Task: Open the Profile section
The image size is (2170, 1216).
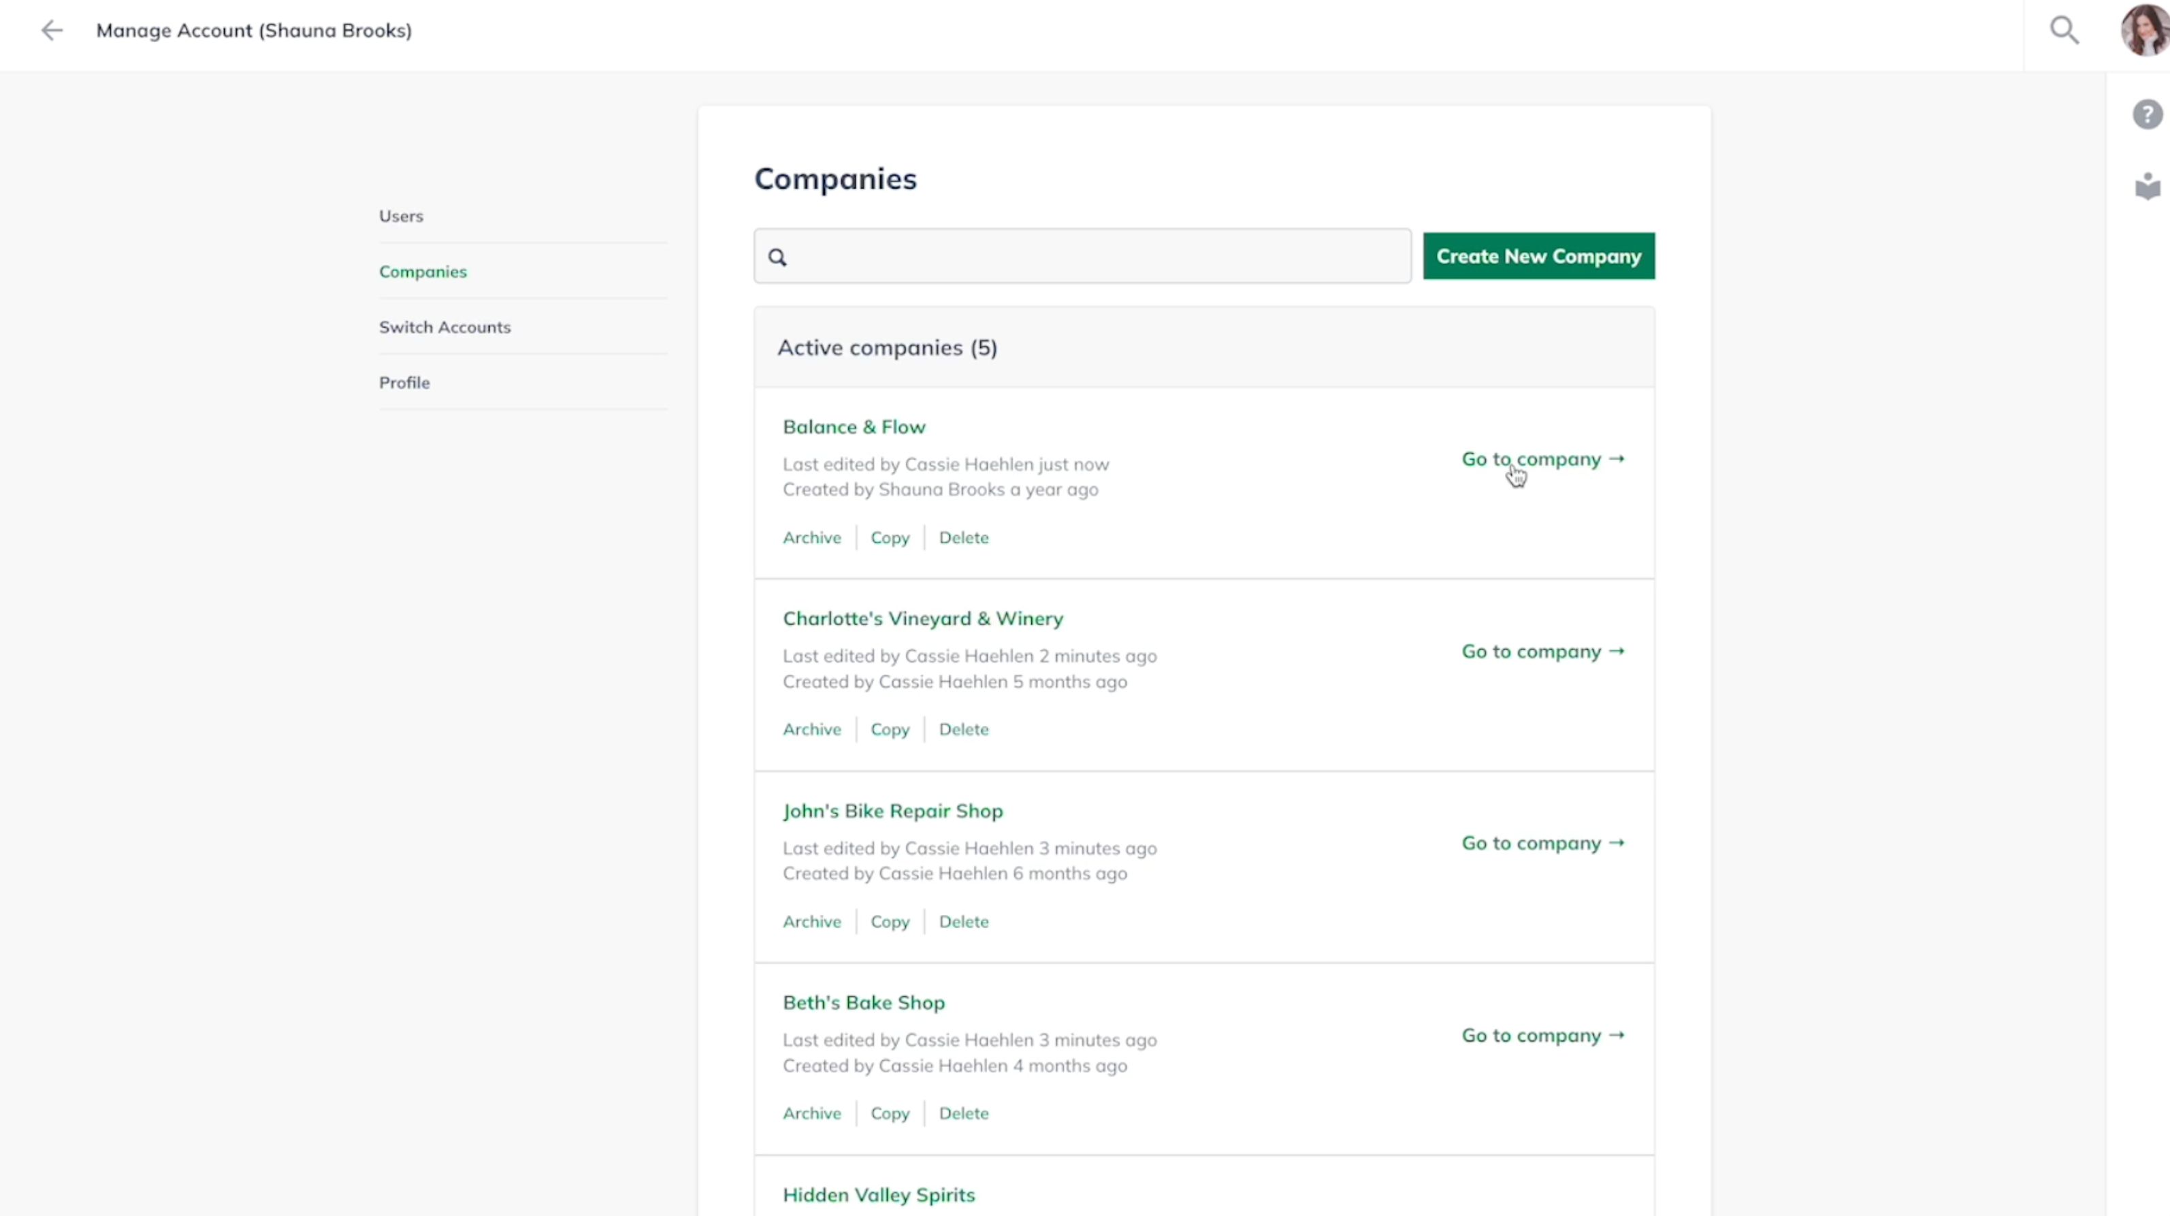Action: point(404,382)
